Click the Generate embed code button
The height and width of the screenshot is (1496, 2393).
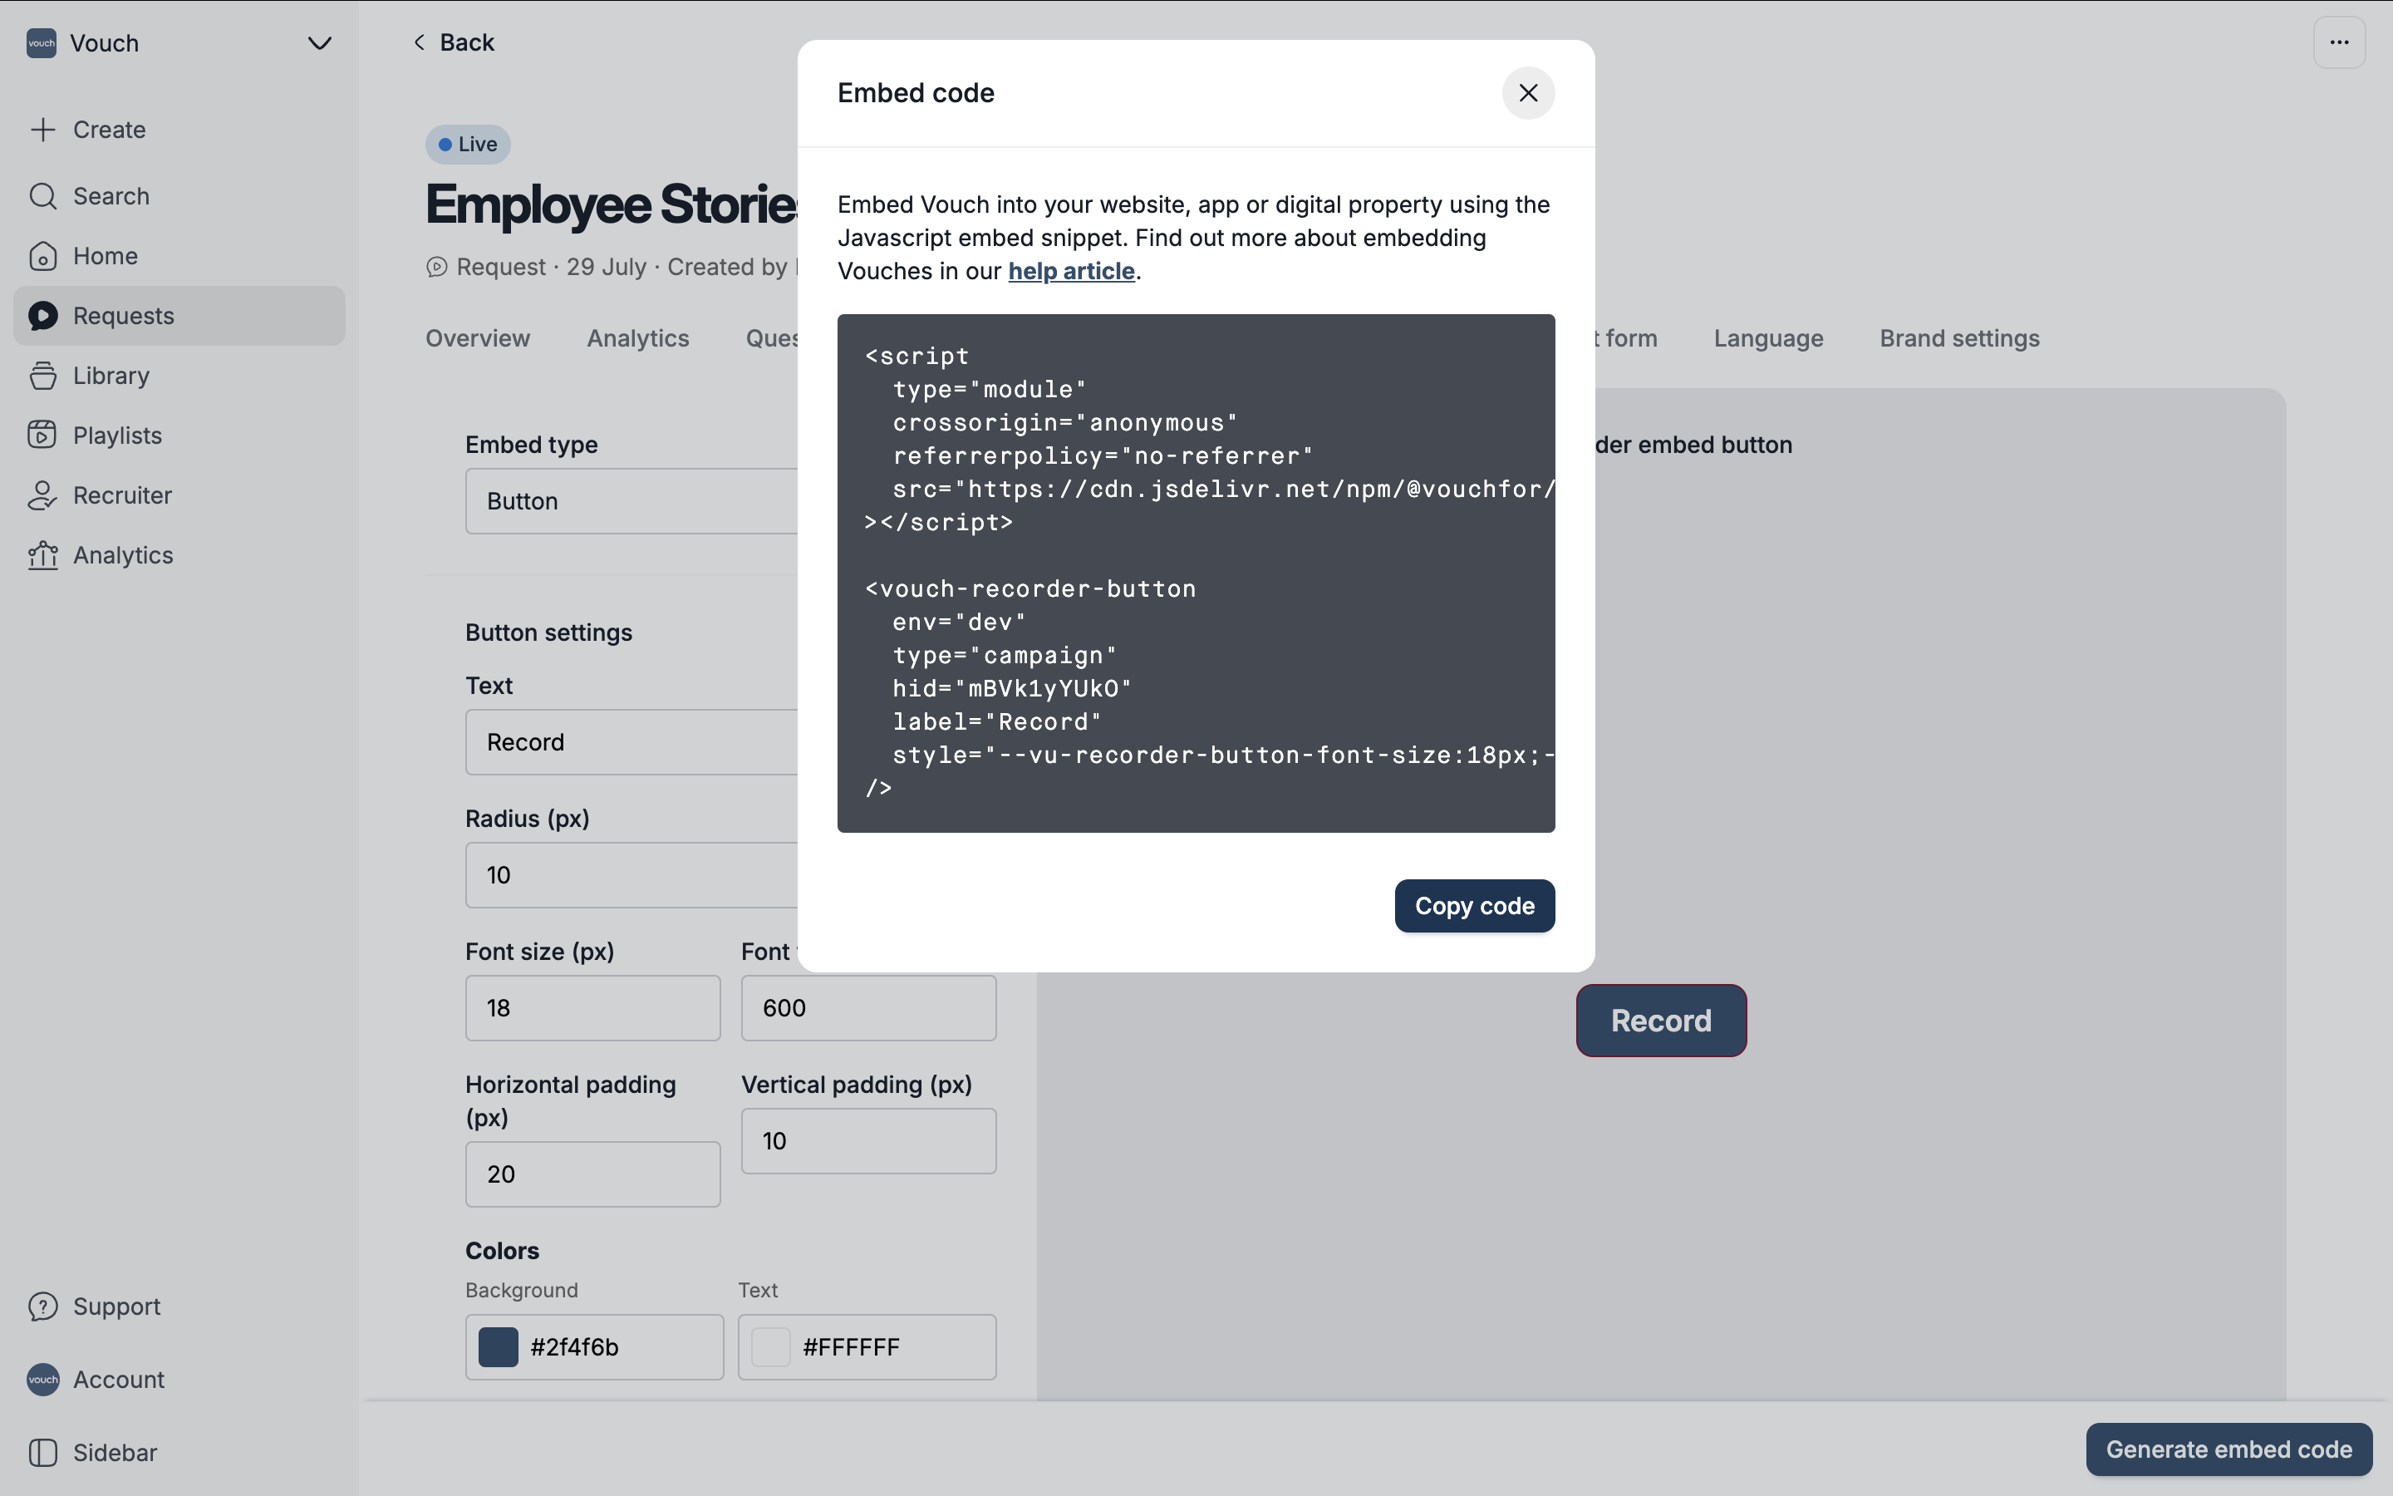pyautogui.click(x=2228, y=1449)
